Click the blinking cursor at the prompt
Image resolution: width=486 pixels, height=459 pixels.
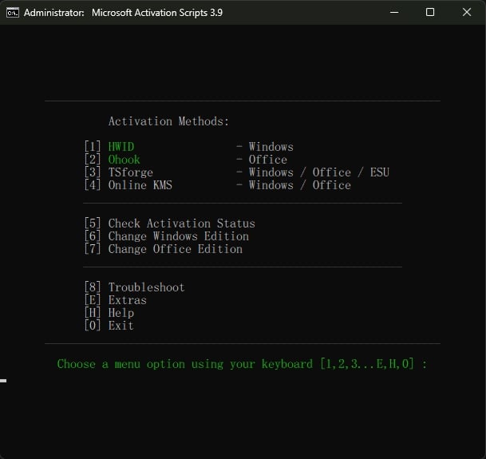[3, 381]
